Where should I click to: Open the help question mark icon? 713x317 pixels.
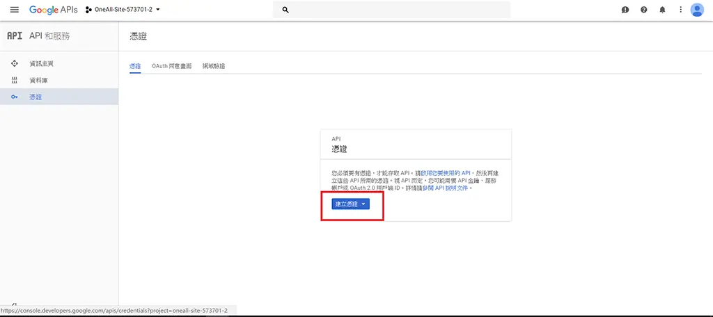coord(644,10)
